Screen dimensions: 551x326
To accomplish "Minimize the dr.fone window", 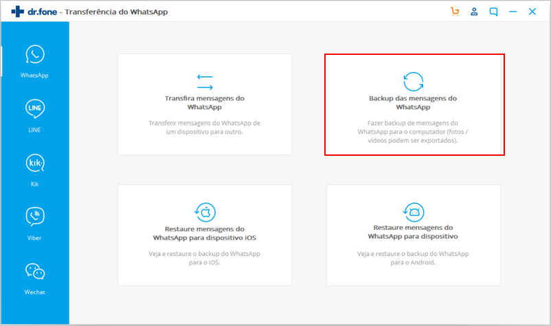I will point(513,12).
